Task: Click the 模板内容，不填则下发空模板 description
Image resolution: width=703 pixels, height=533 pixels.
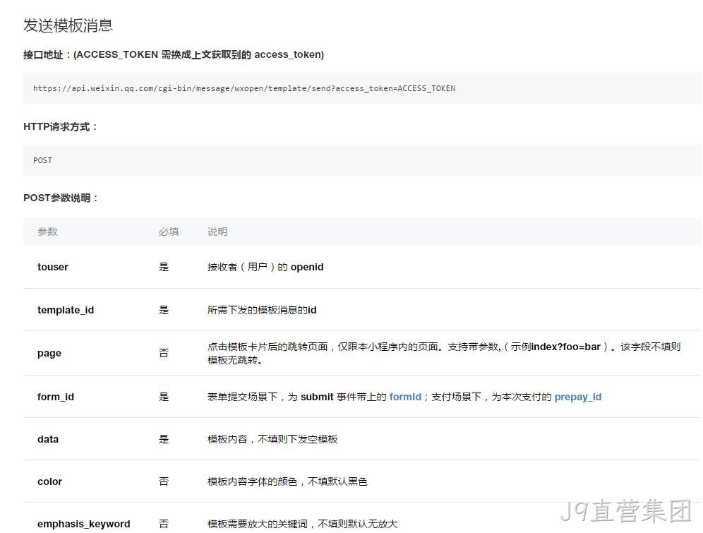Action: (x=272, y=439)
